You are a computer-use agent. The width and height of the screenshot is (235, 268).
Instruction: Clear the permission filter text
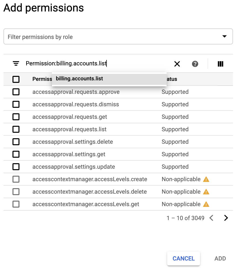(x=177, y=64)
